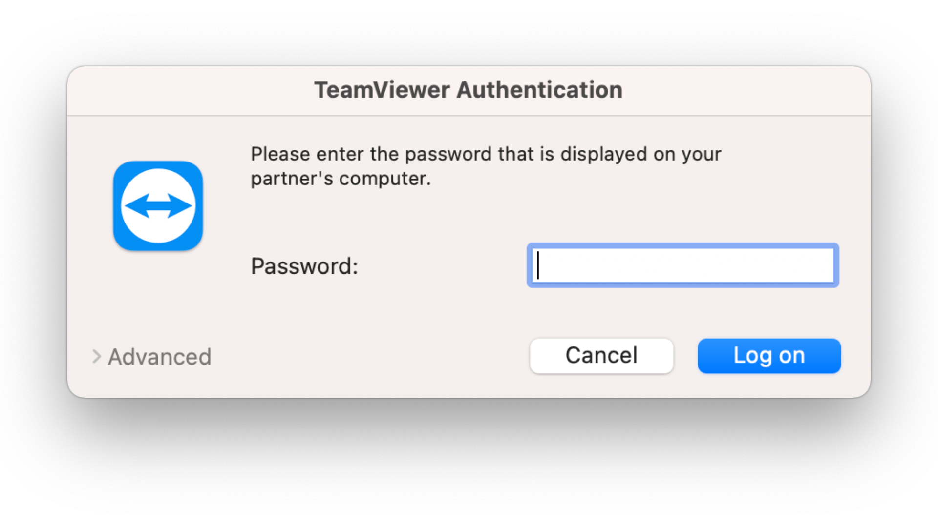Screen dimensions: 938x527
Task: Click the word "Authentication" in the title bar
Action: click(539, 90)
